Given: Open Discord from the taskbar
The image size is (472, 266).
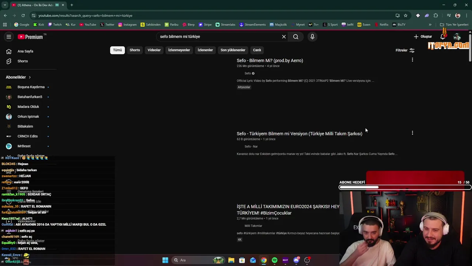Looking at the screenshot, I should pos(296,260).
